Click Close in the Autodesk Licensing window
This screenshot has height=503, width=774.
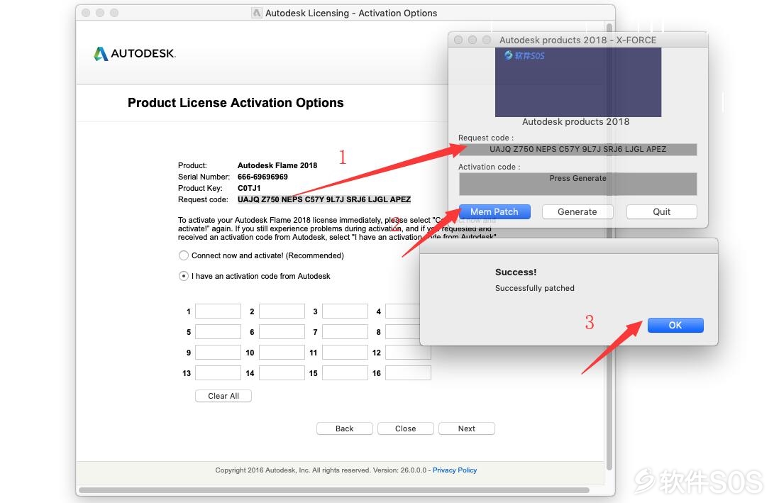pyautogui.click(x=405, y=429)
